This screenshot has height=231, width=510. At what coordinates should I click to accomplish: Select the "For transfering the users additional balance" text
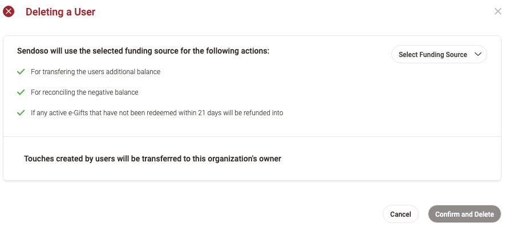tap(96, 71)
